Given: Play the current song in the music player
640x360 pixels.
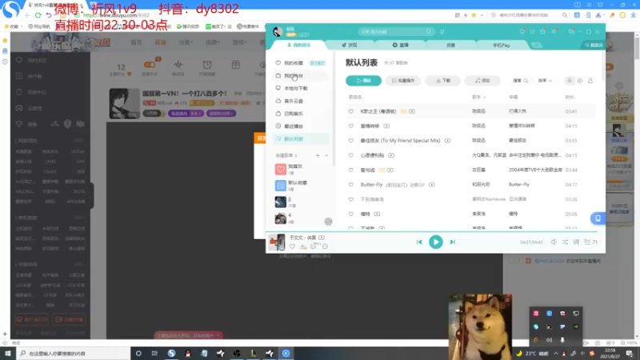Looking at the screenshot, I should tap(435, 242).
